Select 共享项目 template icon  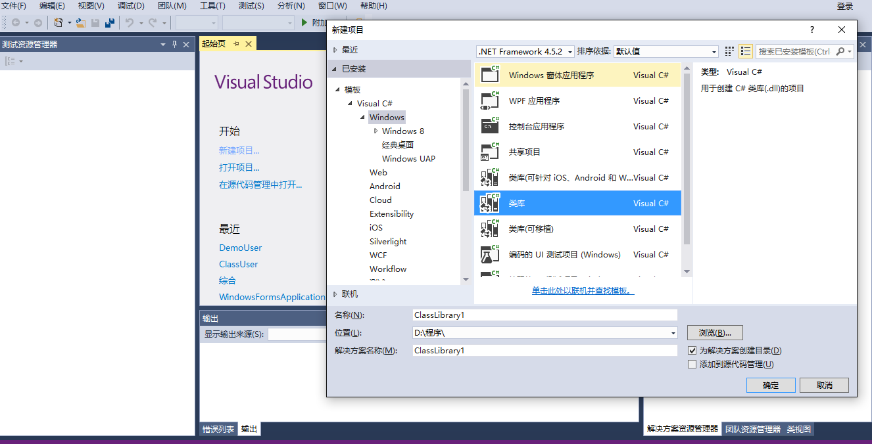click(x=491, y=152)
